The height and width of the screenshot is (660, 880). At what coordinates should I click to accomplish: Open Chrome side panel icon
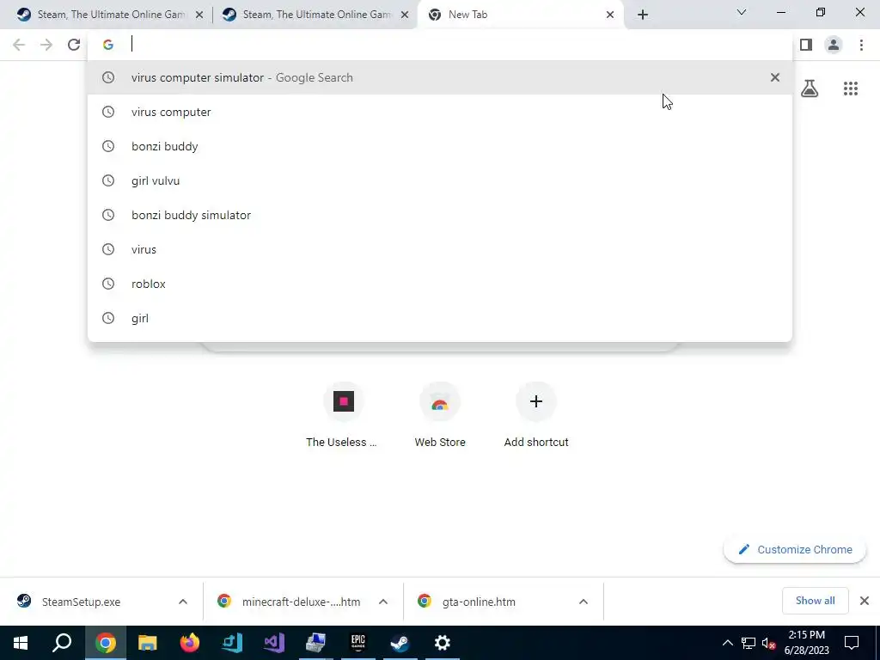click(806, 45)
